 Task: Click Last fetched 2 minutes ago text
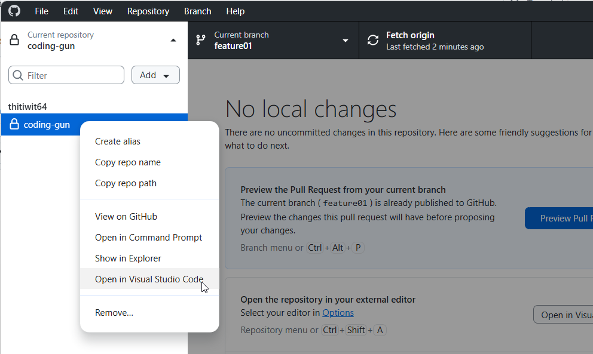[x=435, y=47]
